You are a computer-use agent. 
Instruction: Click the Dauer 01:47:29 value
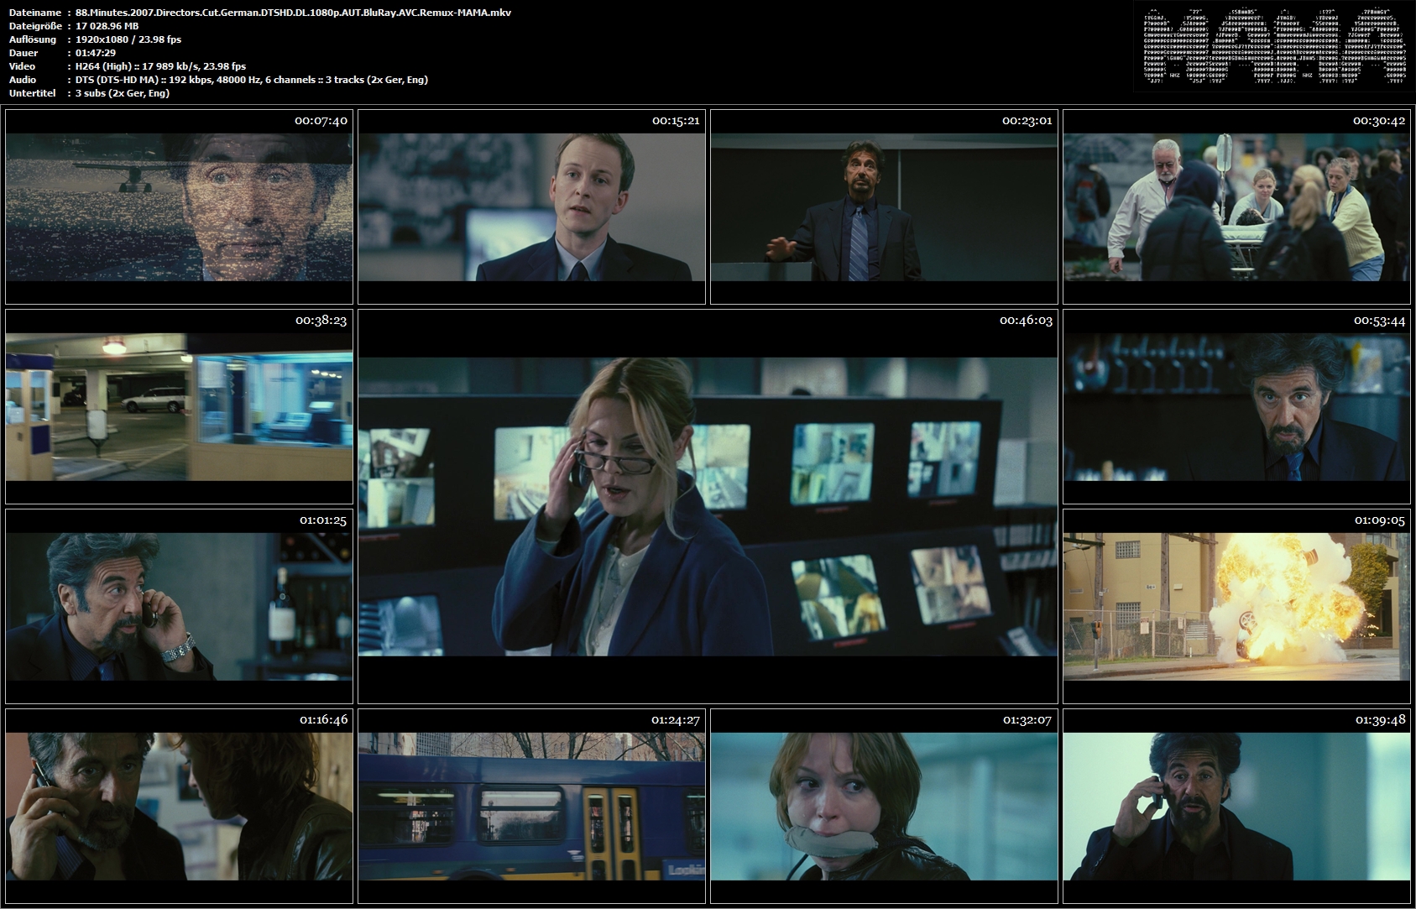pyautogui.click(x=95, y=53)
